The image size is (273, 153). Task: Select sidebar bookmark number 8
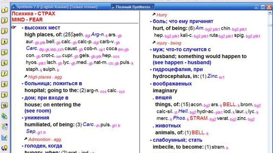pyautogui.click(x=5, y=84)
